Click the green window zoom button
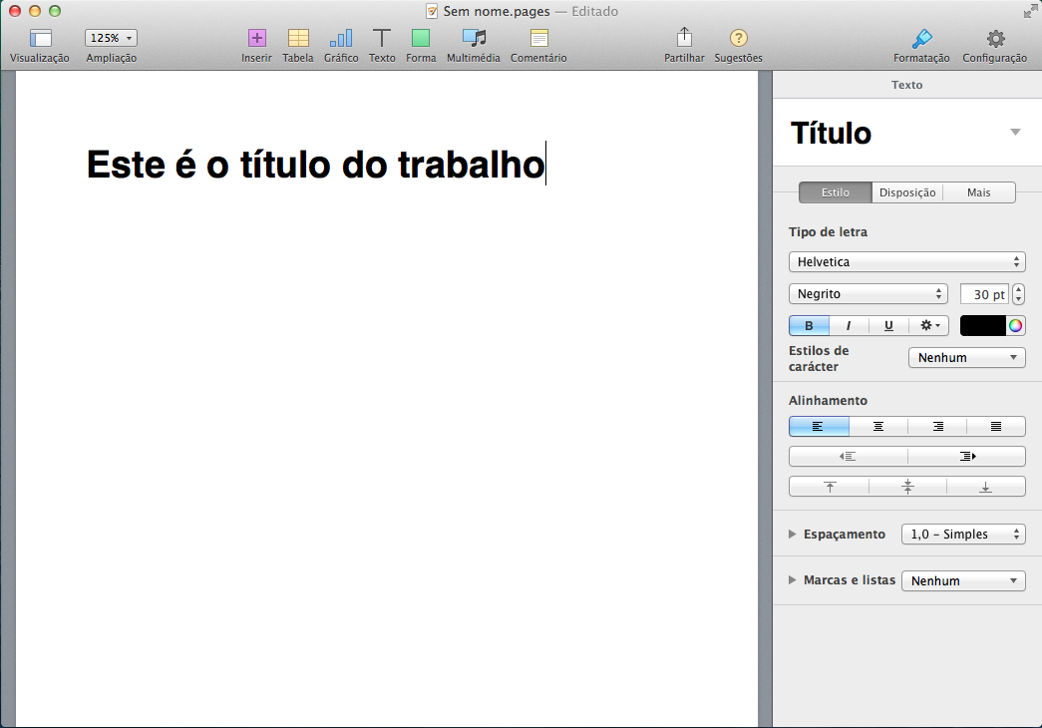Screen dimensions: 1042x728 click(55, 11)
